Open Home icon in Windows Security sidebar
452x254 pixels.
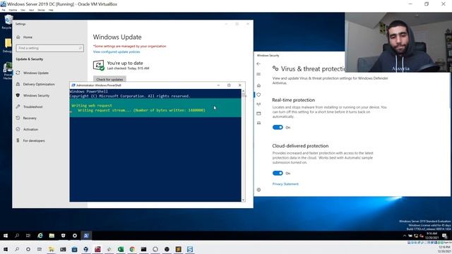point(258,85)
